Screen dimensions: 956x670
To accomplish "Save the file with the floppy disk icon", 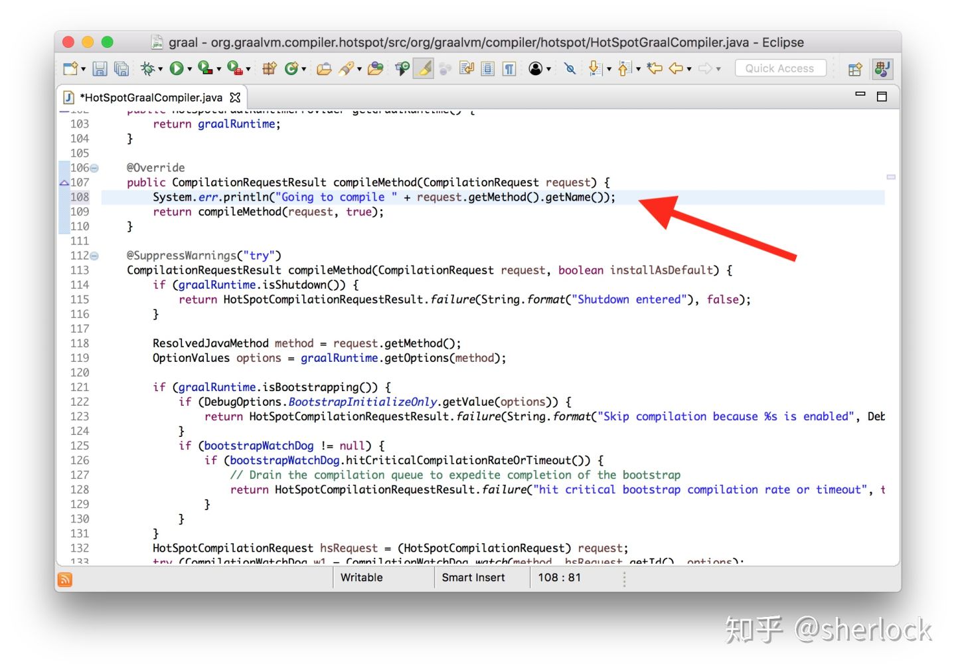I will [x=100, y=68].
